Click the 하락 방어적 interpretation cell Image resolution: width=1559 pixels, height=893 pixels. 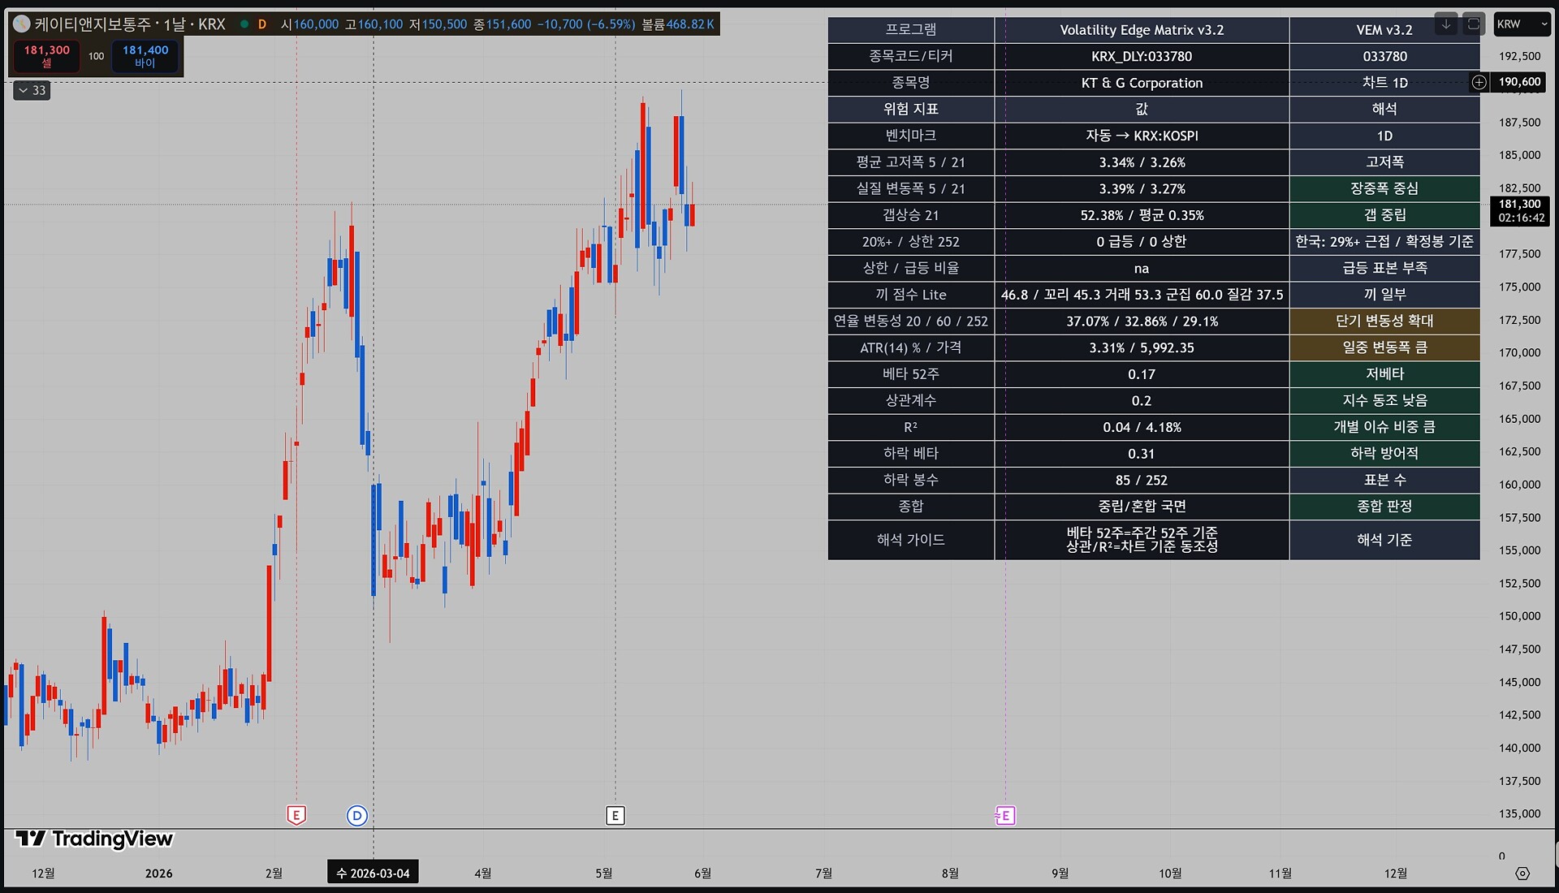[1384, 454]
